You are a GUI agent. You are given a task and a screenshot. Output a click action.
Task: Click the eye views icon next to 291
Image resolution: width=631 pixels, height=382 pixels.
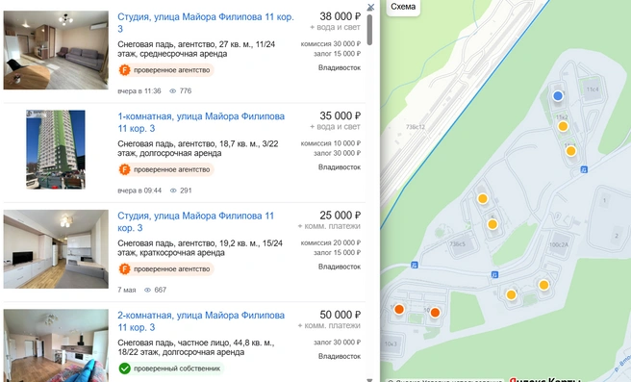click(x=173, y=191)
